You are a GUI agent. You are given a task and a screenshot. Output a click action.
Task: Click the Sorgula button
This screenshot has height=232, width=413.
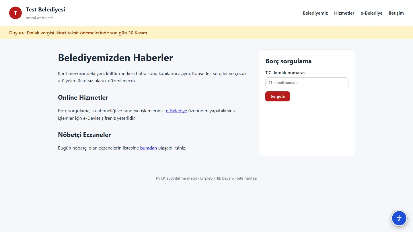278,96
